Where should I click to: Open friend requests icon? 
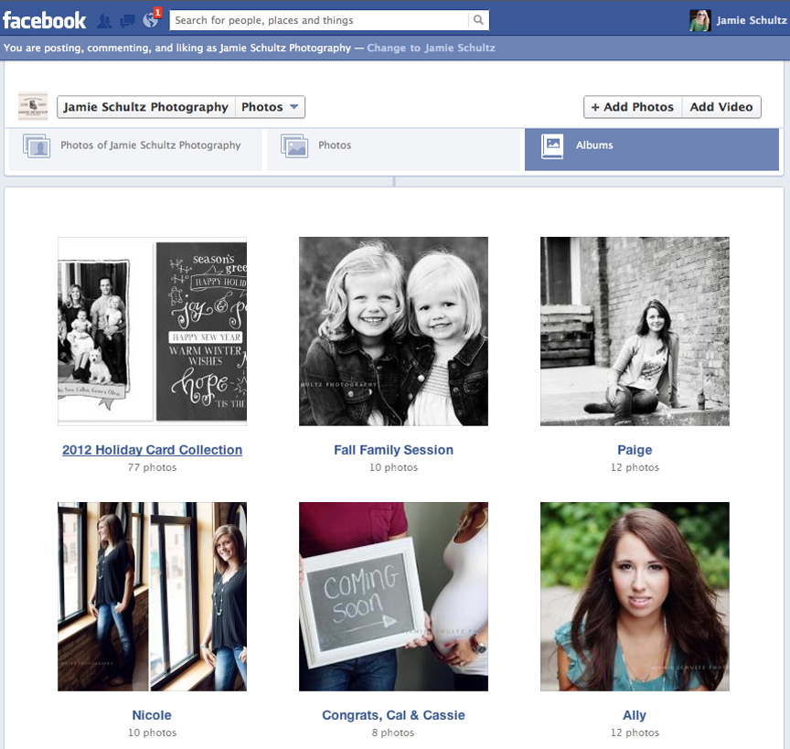pyautogui.click(x=104, y=20)
